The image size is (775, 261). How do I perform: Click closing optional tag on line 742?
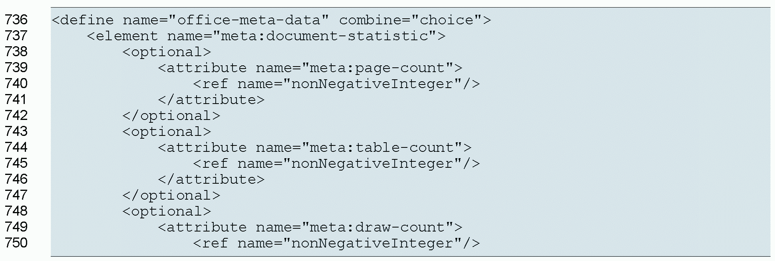[x=171, y=116]
